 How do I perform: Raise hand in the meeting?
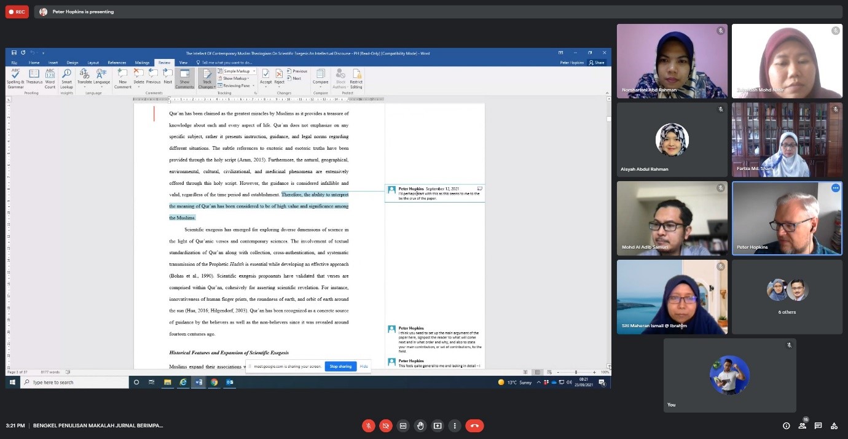[x=420, y=425]
